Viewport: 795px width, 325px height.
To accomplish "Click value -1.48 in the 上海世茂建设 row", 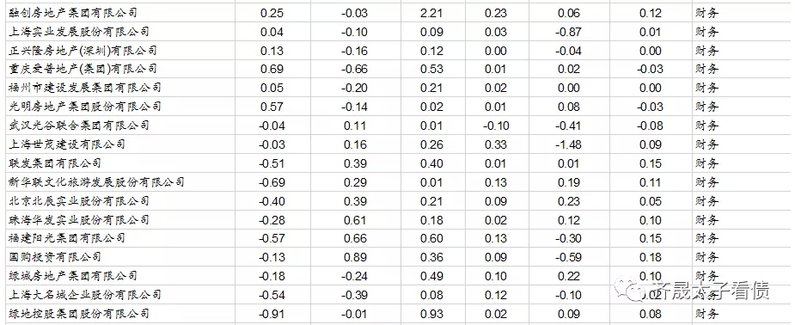I will point(568,145).
